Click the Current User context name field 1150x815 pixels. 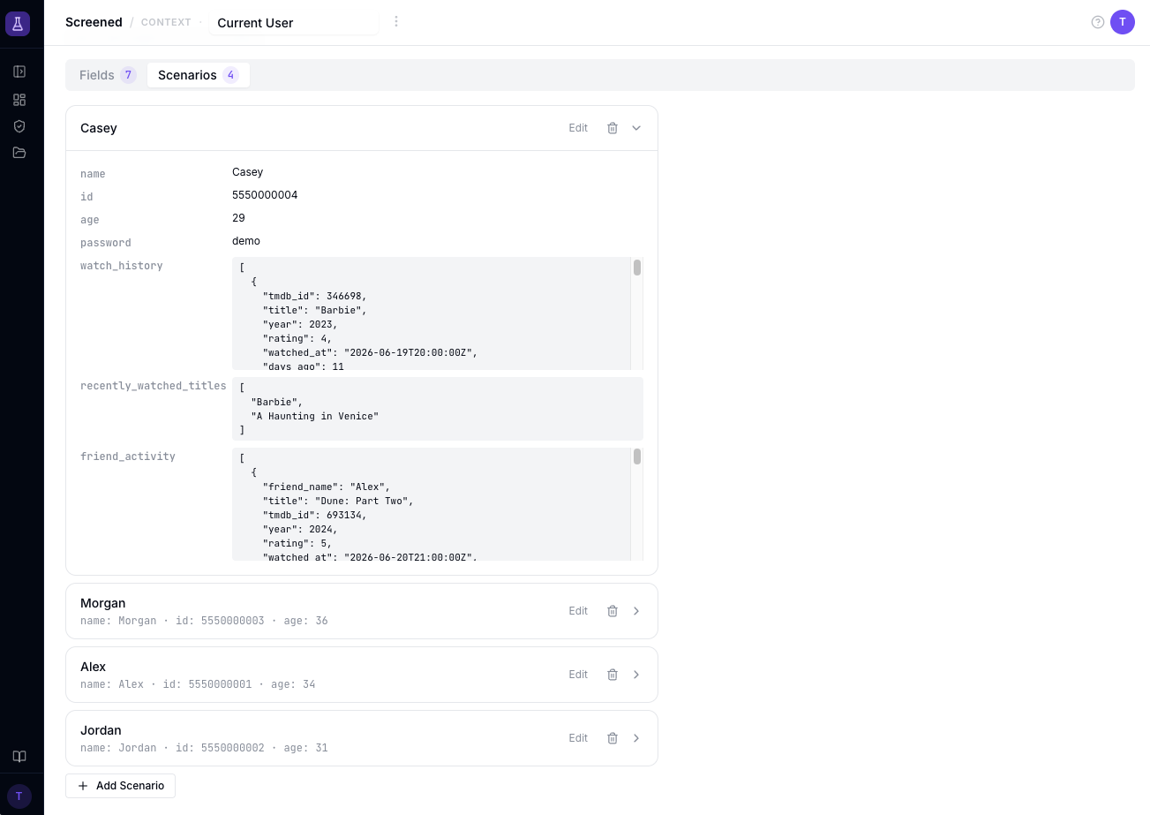tap(294, 23)
